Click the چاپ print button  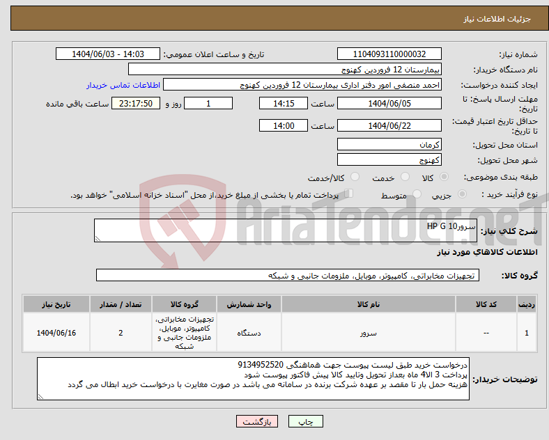[x=306, y=421]
